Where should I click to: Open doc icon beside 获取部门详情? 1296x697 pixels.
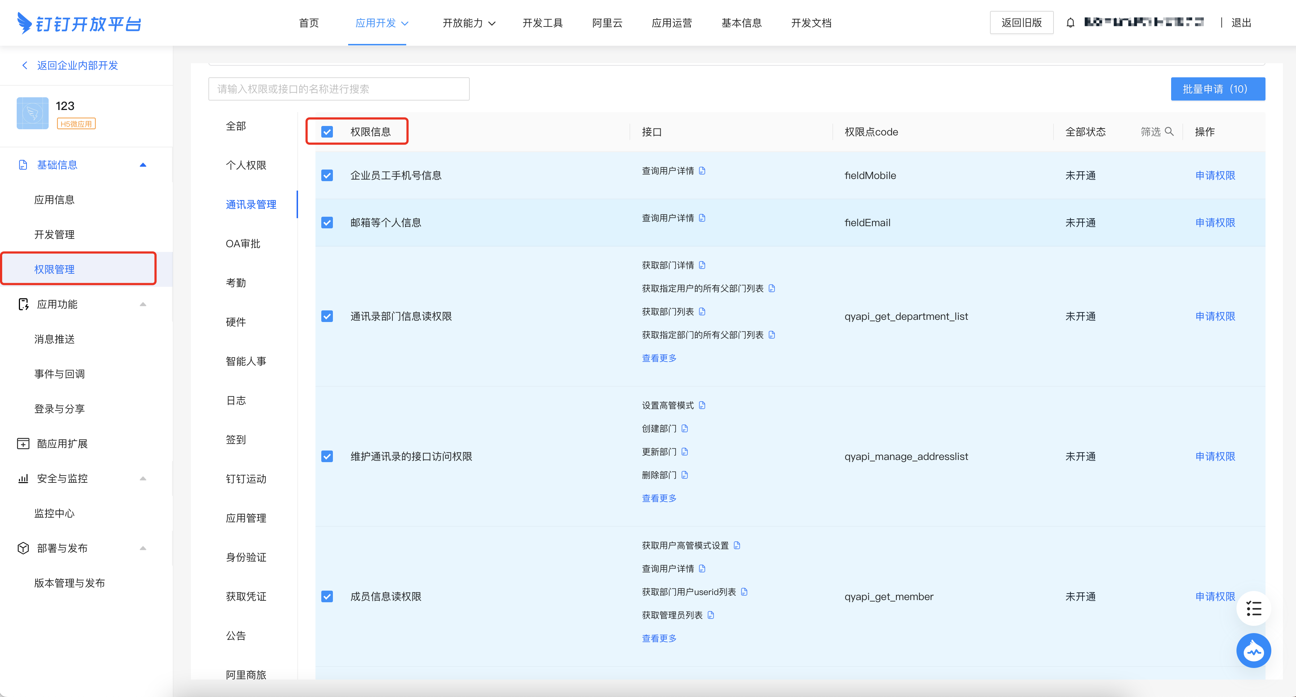pos(702,265)
